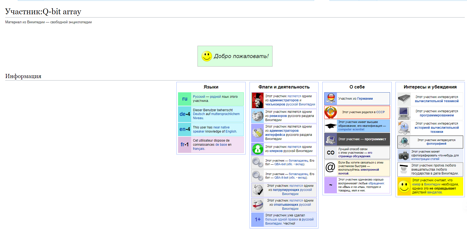Click the patroller globe with checkmark icon
Image resolution: width=467 pixels, height=229 pixels.
pos(258,190)
